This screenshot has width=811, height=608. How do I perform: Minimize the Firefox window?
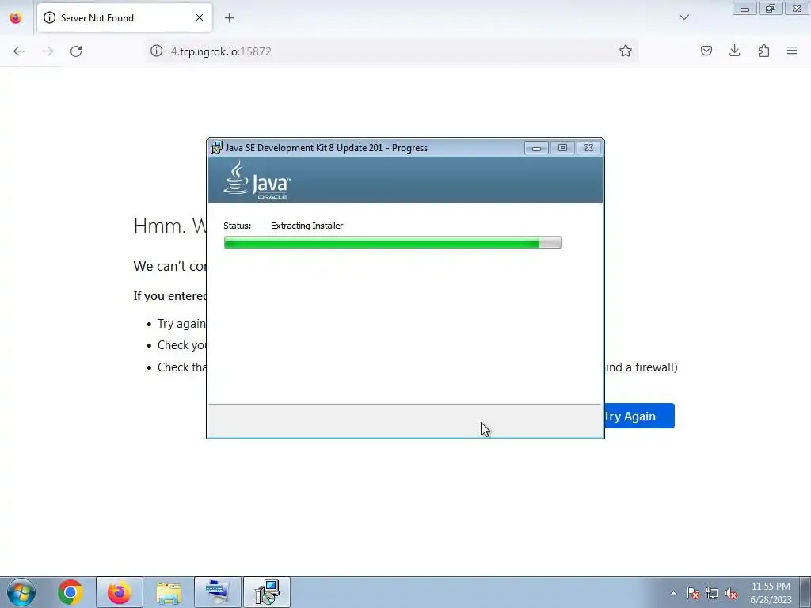pos(744,9)
